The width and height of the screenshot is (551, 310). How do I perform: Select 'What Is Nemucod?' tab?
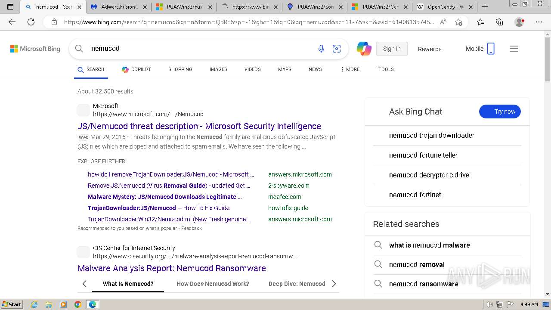pos(128,284)
